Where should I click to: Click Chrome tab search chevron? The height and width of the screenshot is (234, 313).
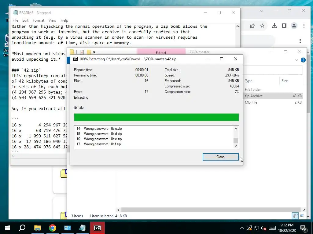point(261,11)
